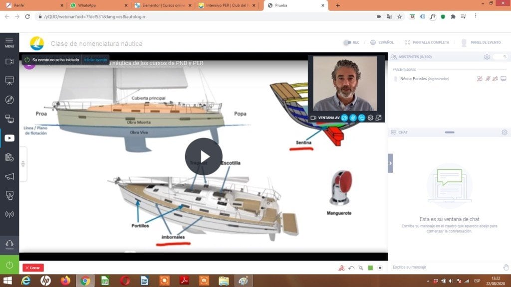This screenshot has height=287, width=511.
Task: Open the broadcast streaming tool in sidebar
Action: click(9, 214)
